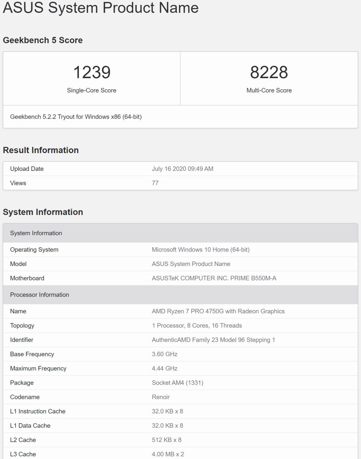Click the 'Result Information' heading
This screenshot has height=459, width=361.
41,150
